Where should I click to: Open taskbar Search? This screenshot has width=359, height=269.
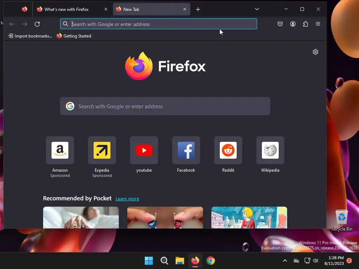(x=164, y=261)
